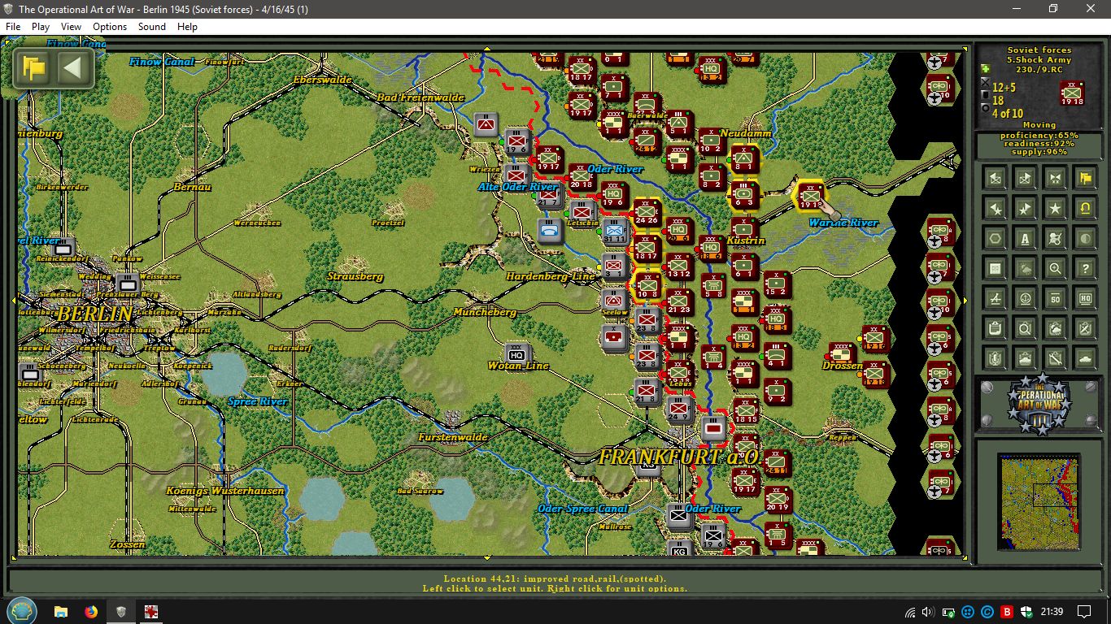The width and height of the screenshot is (1111, 624).
Task: Click the BERLIN city label on the map
Action: (x=94, y=314)
